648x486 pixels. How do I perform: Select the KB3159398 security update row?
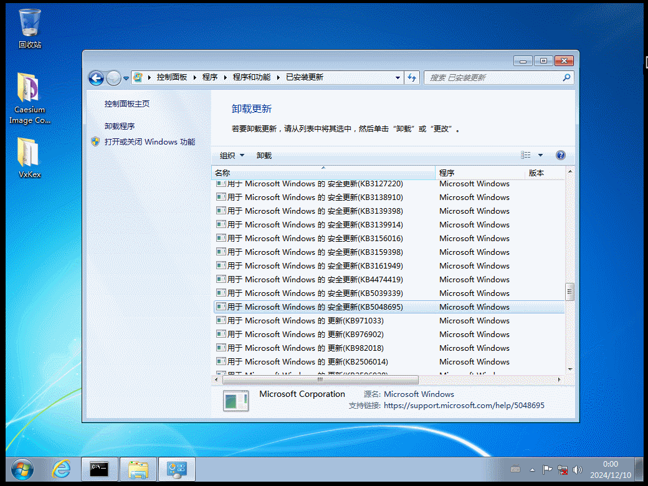[x=389, y=252]
